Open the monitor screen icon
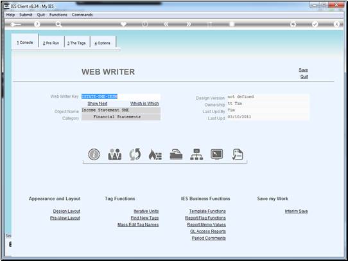348x261 pixels. 216,154
